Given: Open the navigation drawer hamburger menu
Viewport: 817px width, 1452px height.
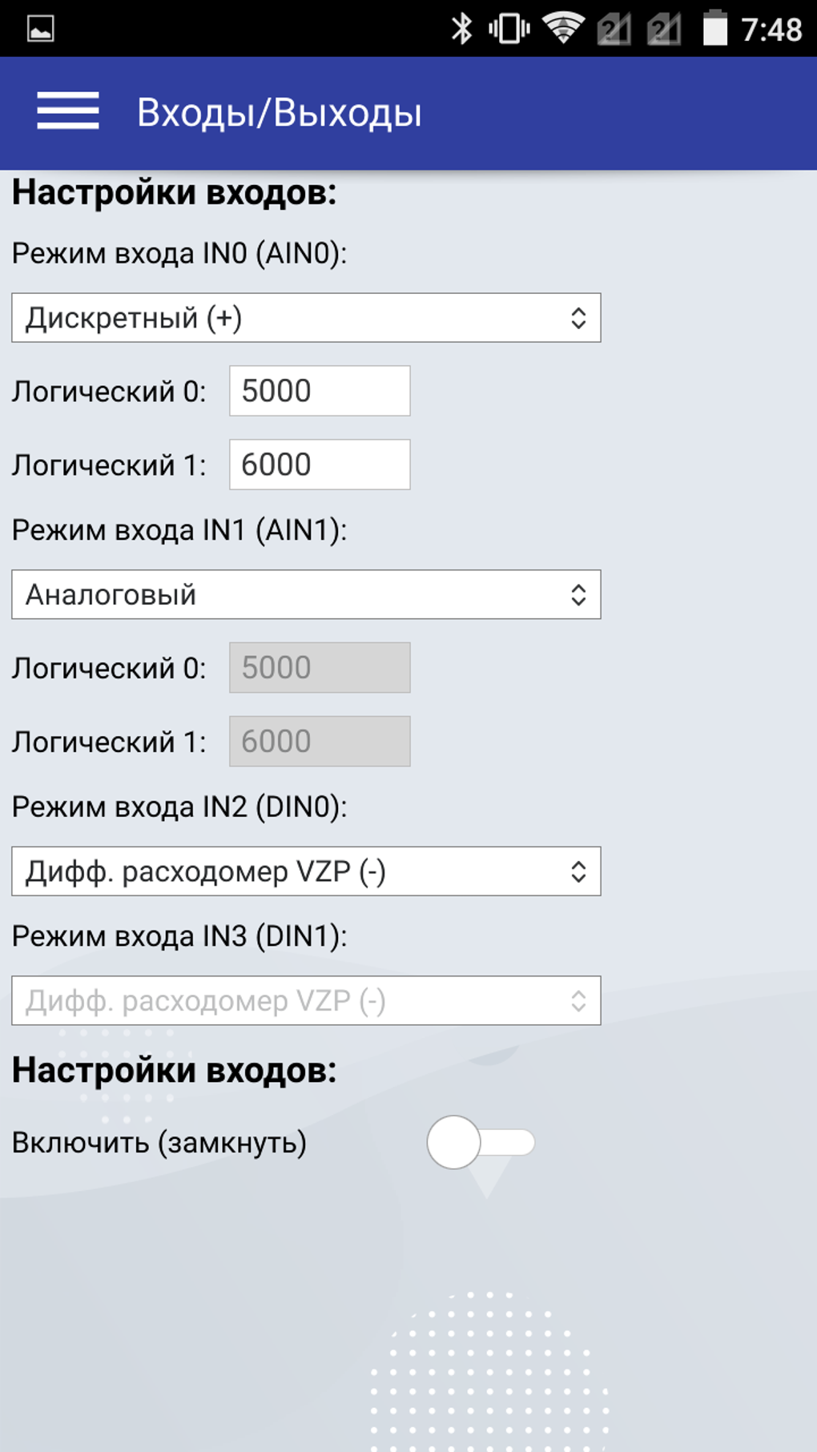Looking at the screenshot, I should point(67,111).
